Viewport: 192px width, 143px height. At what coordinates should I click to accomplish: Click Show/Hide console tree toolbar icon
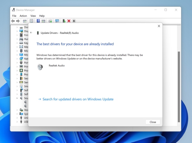[x=25, y=21]
